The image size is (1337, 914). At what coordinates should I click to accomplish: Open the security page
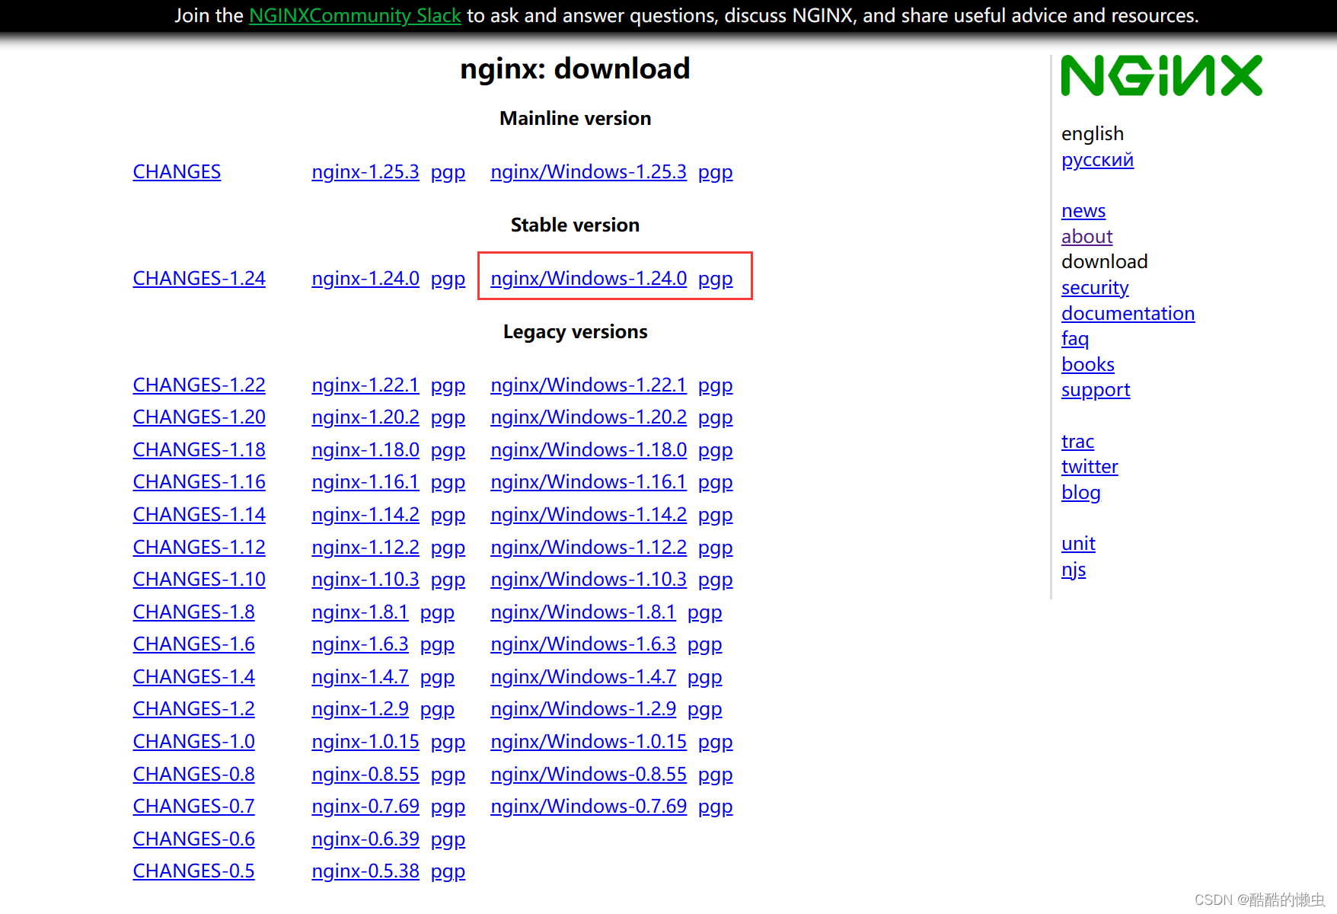[1095, 288]
